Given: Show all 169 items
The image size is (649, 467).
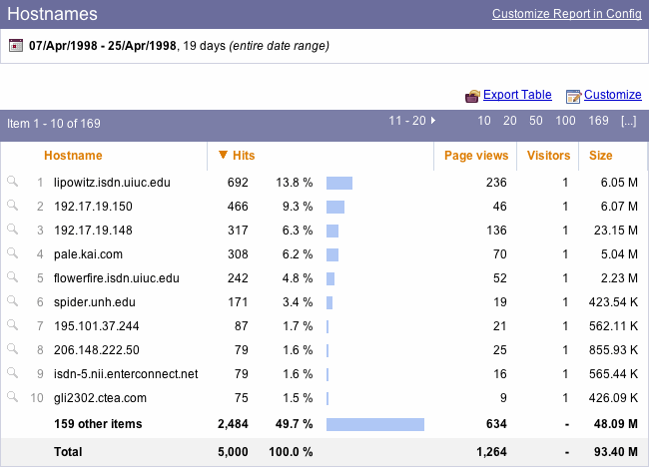Looking at the screenshot, I should 598,121.
